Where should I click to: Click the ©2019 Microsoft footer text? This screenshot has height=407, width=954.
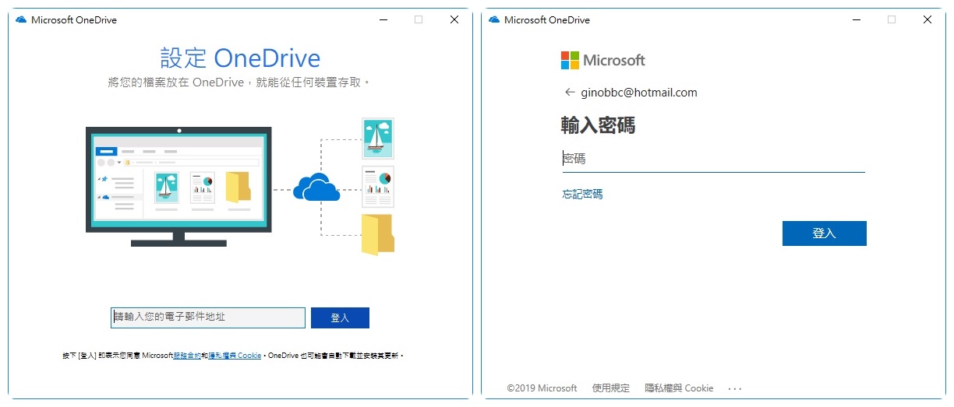point(542,388)
